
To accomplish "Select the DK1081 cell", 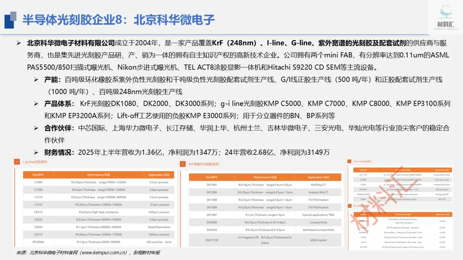I will [x=212, y=185].
